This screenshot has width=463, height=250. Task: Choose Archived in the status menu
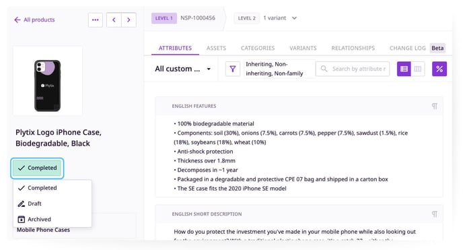pyautogui.click(x=52, y=219)
